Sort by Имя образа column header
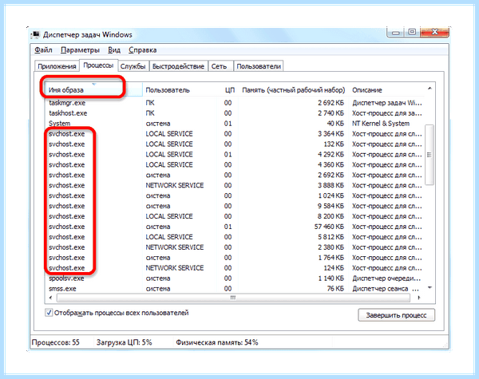The width and height of the screenshot is (479, 379). click(x=93, y=90)
